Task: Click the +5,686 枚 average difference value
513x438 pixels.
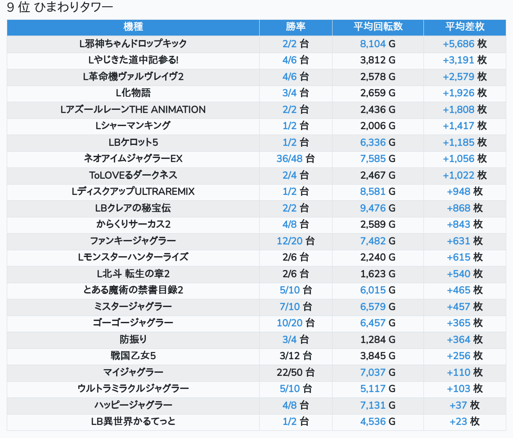Action: 464,44
